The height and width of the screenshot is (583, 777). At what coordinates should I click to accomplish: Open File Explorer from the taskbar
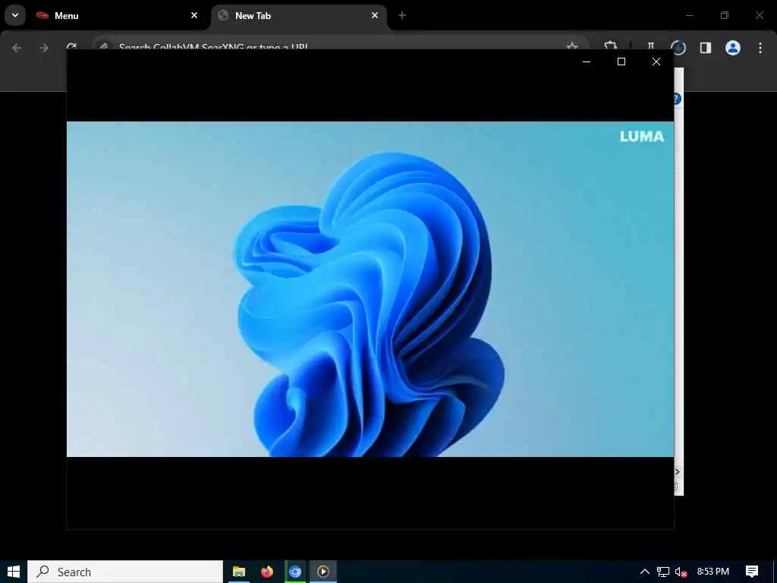[x=239, y=572]
